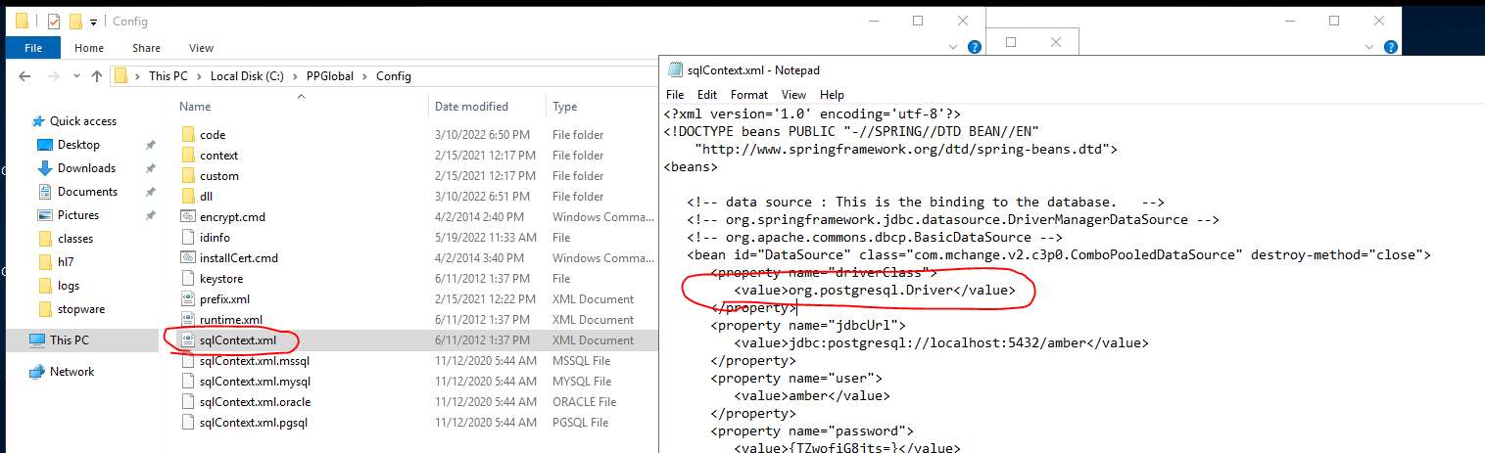Switch to the View ribbon tab in Explorer
The image size is (1485, 453).
(201, 47)
